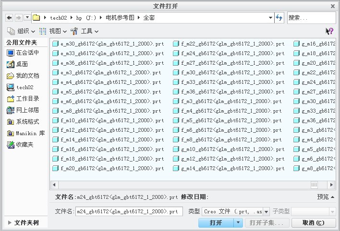Go to 工作目录 shortcut
340x231 pixels.
coord(23,99)
